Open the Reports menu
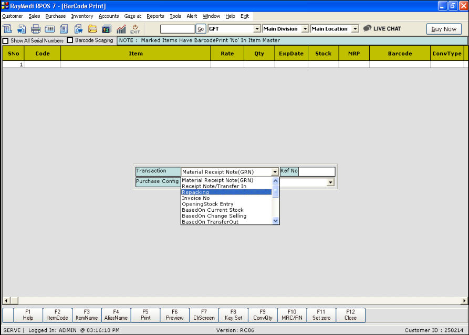 click(x=155, y=16)
